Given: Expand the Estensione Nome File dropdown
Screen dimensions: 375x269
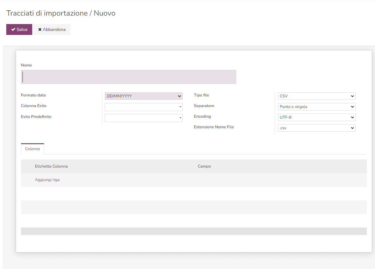Looking at the screenshot, I should [x=316, y=128].
